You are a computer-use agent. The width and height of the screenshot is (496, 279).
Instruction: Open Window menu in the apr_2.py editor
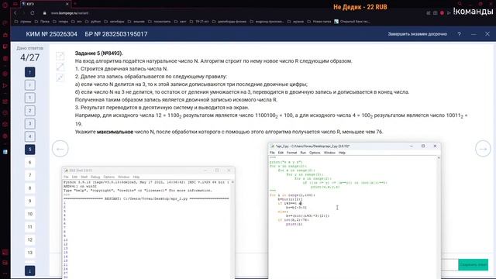pos(329,153)
